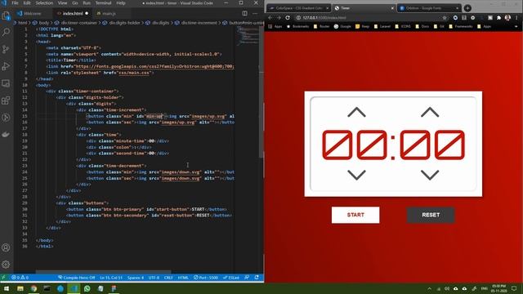Open the Terminal menu

[x=104, y=2]
